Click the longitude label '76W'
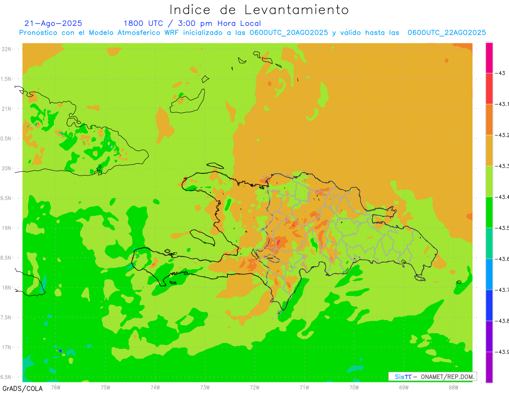 pos(56,387)
